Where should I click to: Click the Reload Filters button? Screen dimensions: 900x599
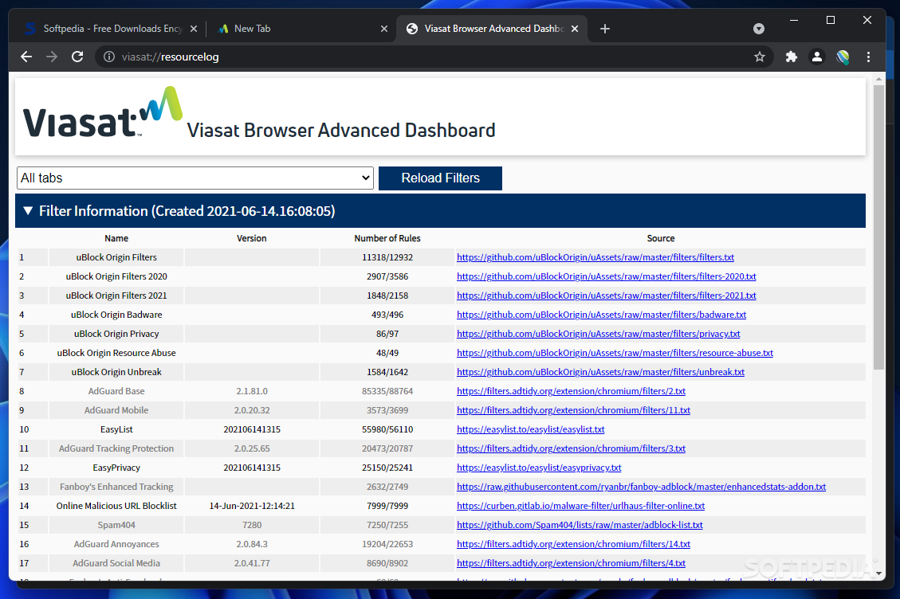point(440,178)
